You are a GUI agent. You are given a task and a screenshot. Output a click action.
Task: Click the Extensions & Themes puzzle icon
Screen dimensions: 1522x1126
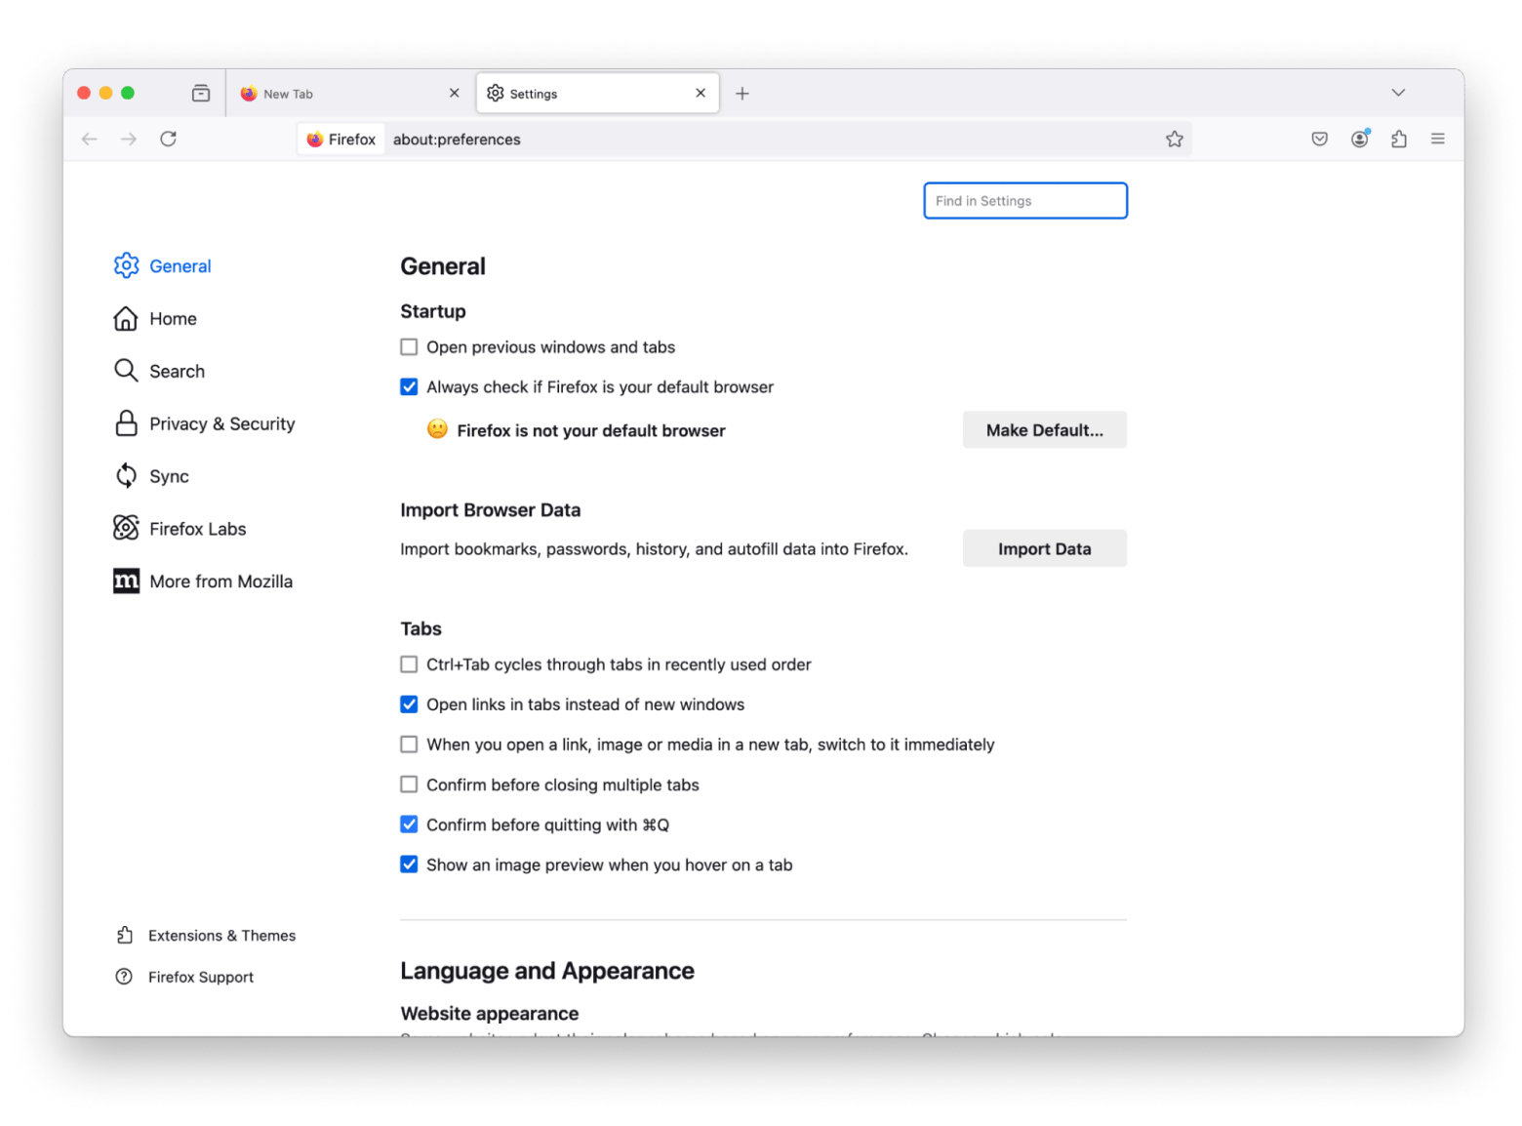coord(124,935)
